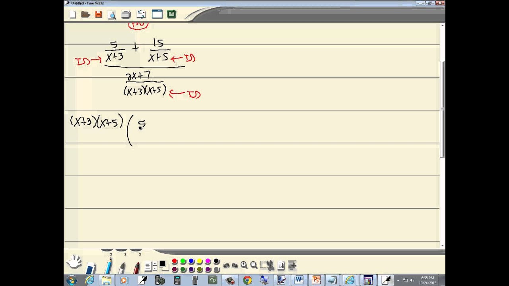Viewport: 509px width, 286px height.
Task: Step line spacing up with spinner arrow
Action: [x=155, y=264]
